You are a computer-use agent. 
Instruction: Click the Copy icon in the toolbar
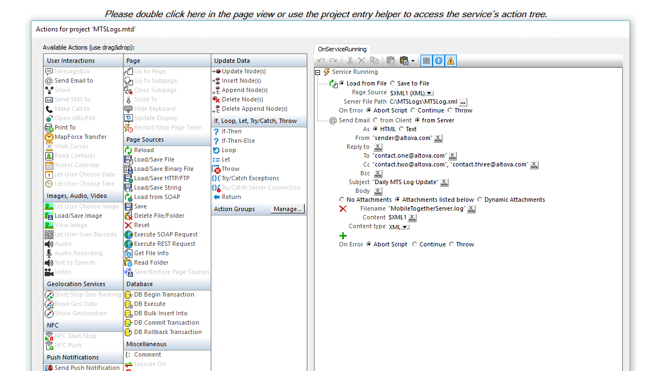[x=374, y=61]
